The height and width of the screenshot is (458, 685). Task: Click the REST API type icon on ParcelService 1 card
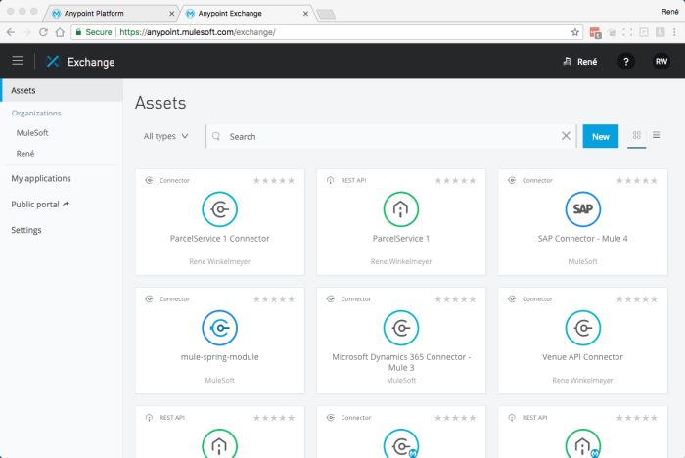click(x=331, y=180)
